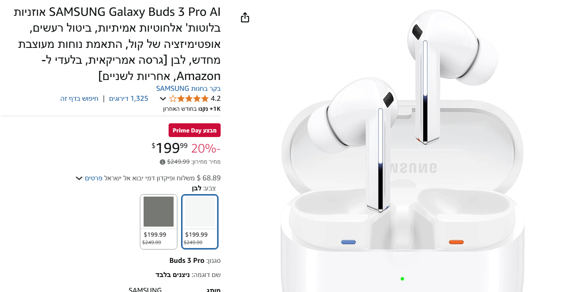This screenshot has width=562, height=292.
Task: Click the 4.2 rating number
Action: [x=216, y=99]
